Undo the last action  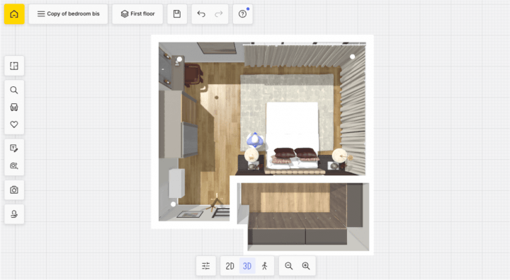(x=201, y=14)
